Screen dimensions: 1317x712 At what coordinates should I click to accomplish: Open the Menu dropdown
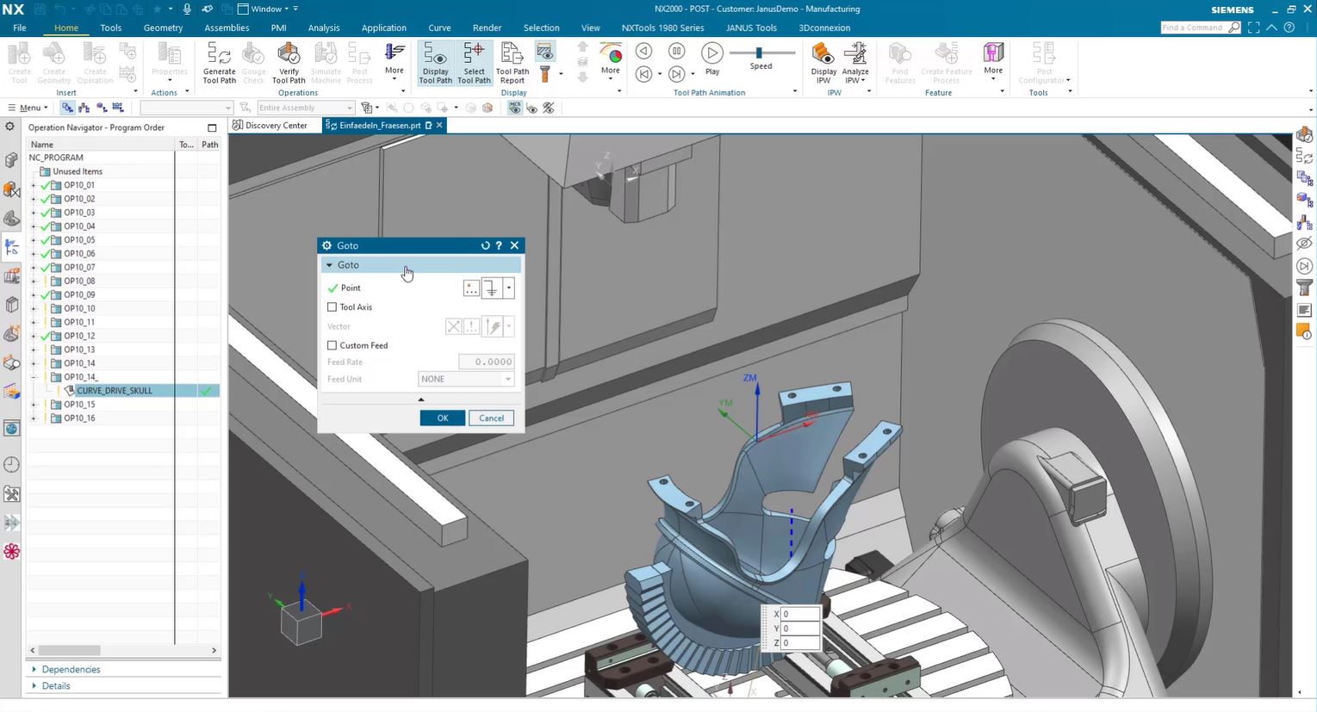28,108
